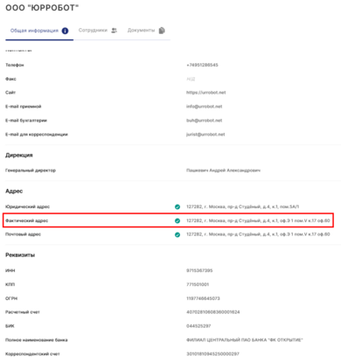Click the БИК value 044525297

point(198,326)
